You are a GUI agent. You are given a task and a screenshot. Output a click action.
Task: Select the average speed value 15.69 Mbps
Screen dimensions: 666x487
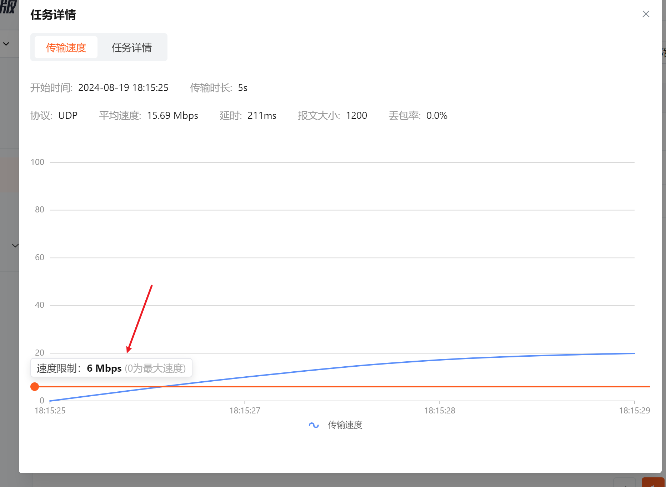[x=172, y=116]
